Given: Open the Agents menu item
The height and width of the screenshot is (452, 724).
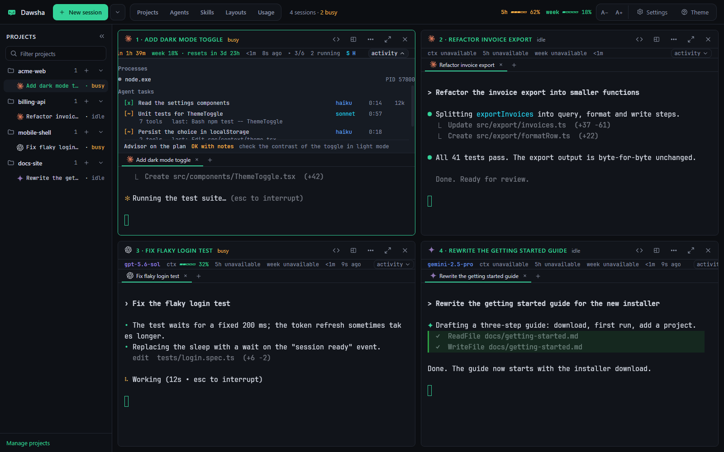Looking at the screenshot, I should coord(179,13).
